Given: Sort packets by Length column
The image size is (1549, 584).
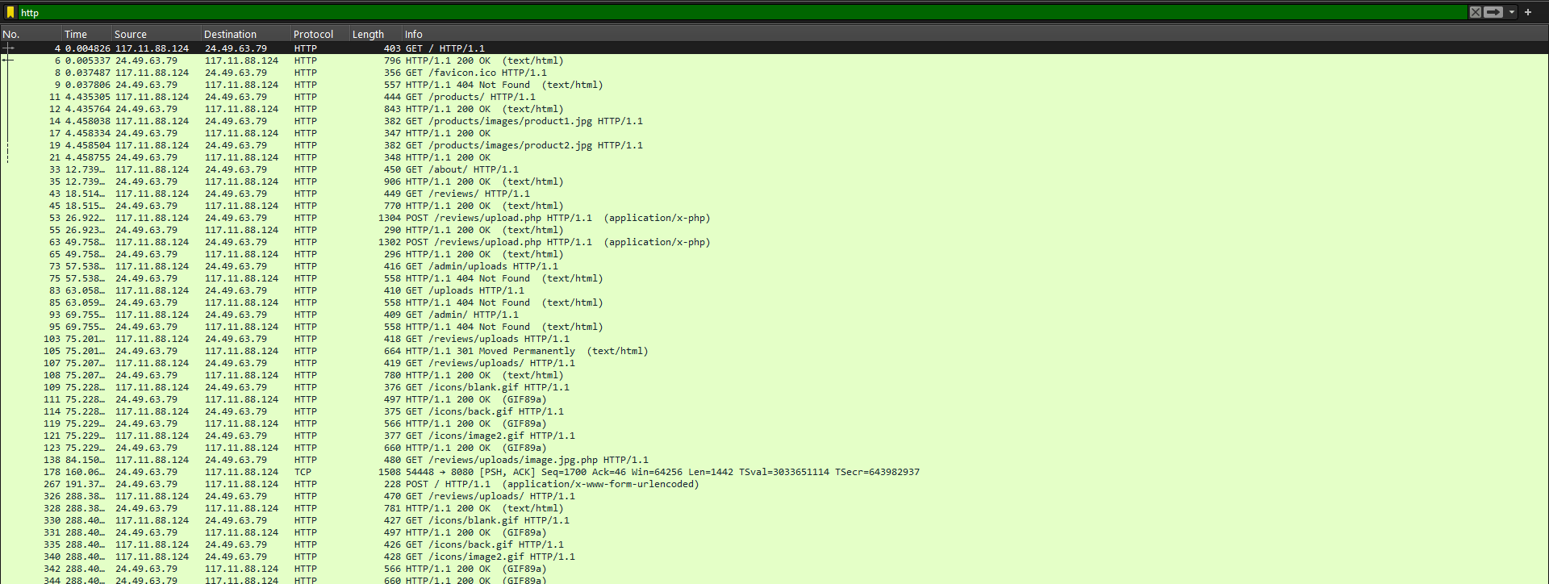Looking at the screenshot, I should click(375, 34).
